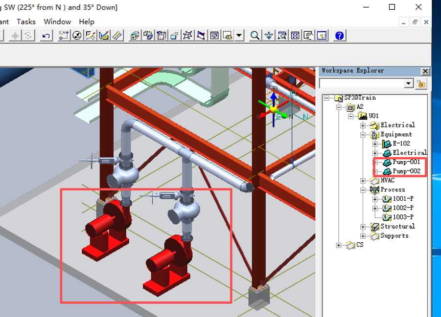Select the E-102 equipment row
Screen dimensions: 441x317
pos(401,144)
